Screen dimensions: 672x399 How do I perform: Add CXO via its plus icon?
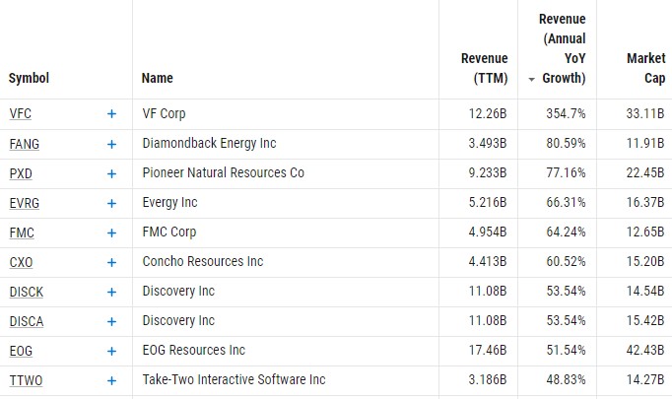(x=111, y=263)
